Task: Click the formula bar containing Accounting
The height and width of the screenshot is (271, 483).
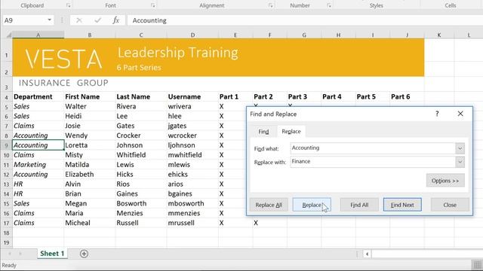Action: pyautogui.click(x=305, y=20)
